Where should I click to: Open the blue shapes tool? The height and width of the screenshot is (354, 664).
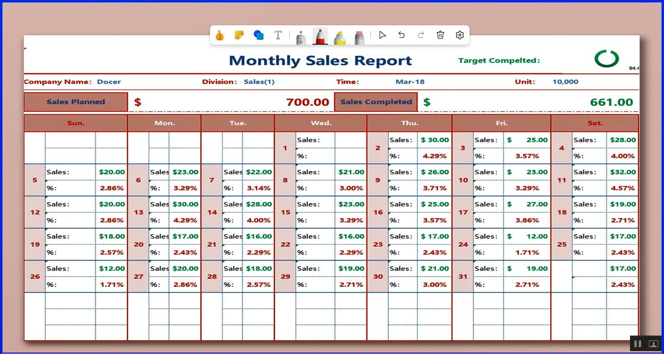(259, 35)
